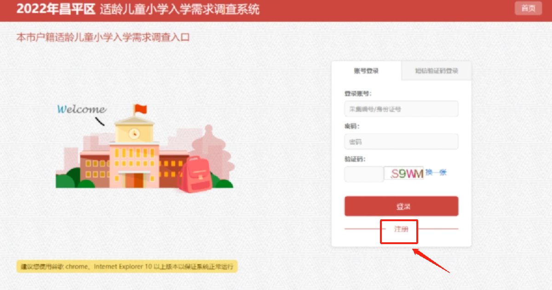Image resolution: width=552 pixels, height=290 pixels.
Task: Click the yellow browser recommendation notice
Action: pyautogui.click(x=127, y=266)
